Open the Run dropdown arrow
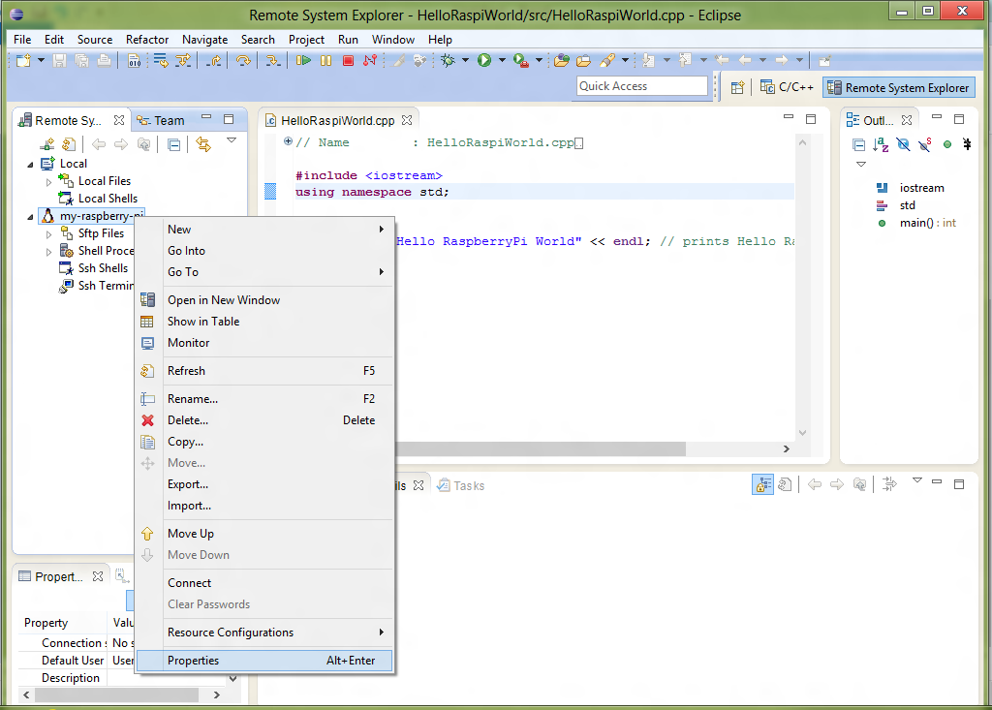 tap(502, 61)
